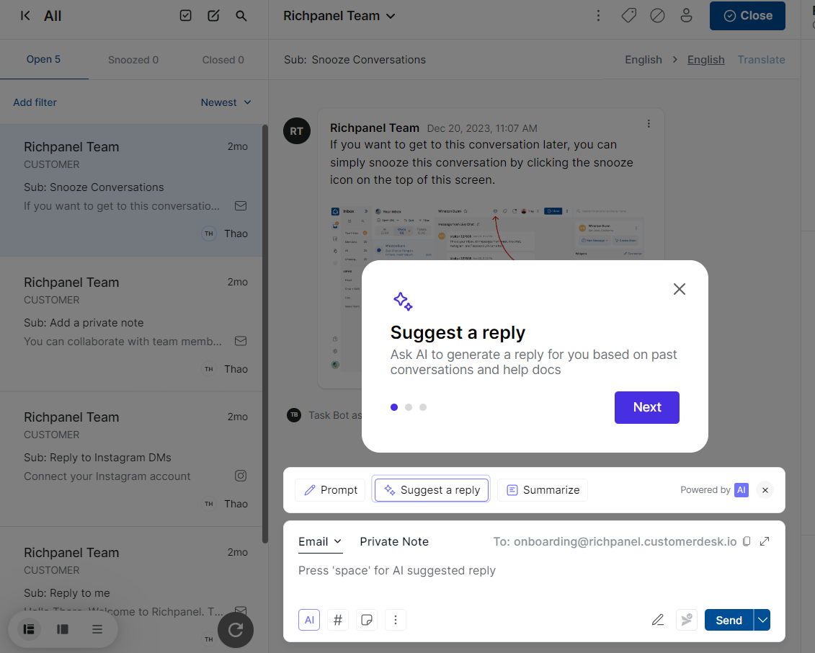Click the Translate link
The width and height of the screenshot is (815, 653).
pos(762,60)
